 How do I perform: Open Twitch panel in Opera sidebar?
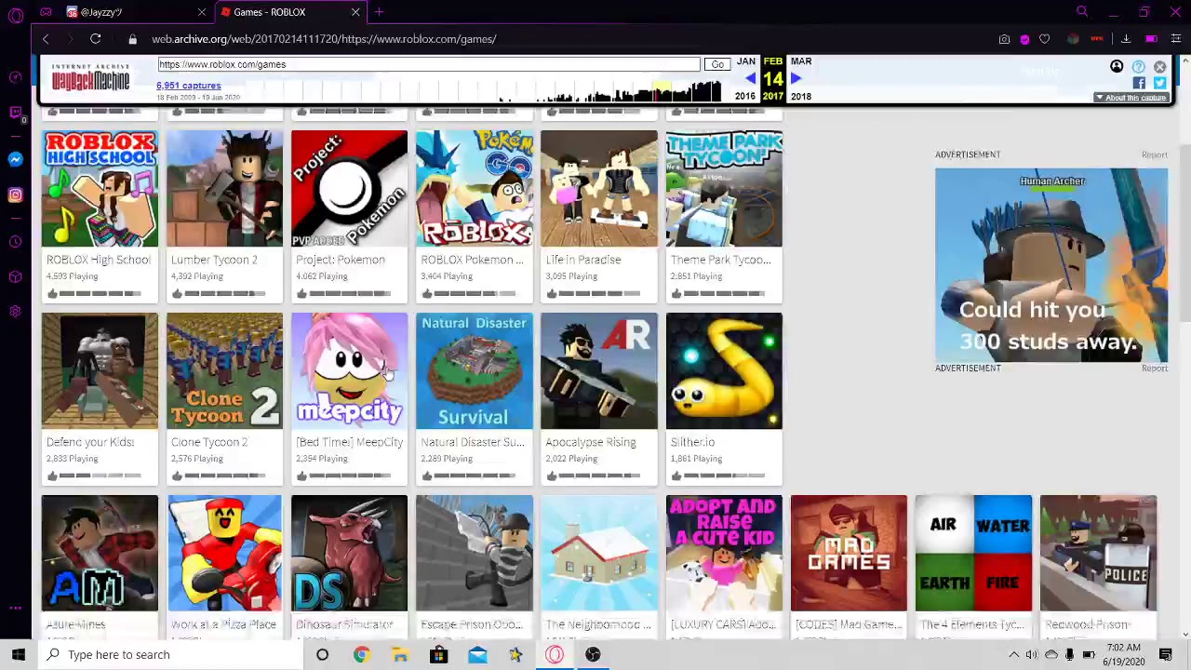(x=15, y=113)
